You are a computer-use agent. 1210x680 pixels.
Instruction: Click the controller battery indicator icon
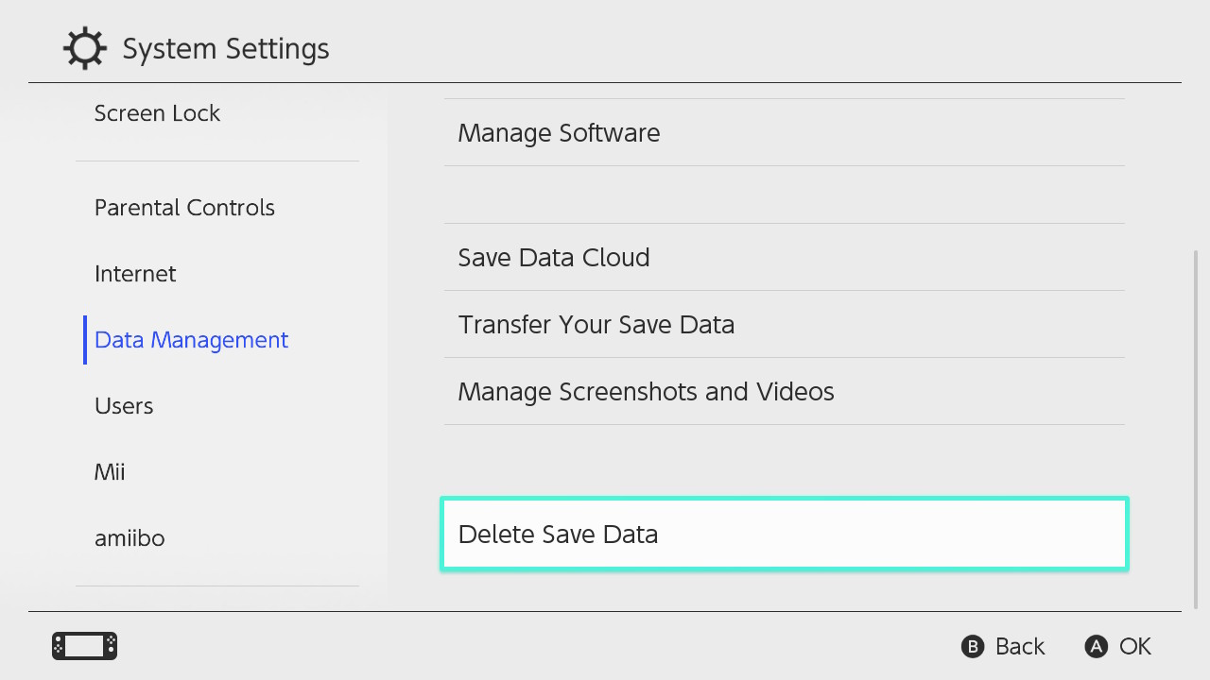(x=83, y=646)
